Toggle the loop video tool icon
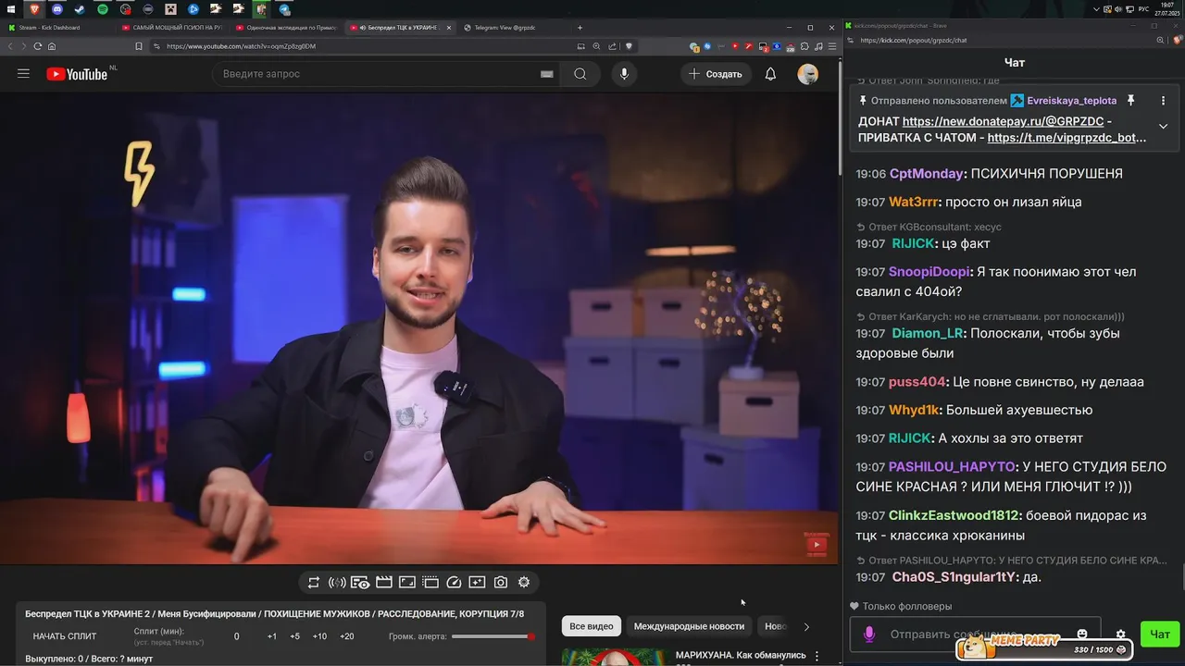The height and width of the screenshot is (666, 1185). point(314,582)
